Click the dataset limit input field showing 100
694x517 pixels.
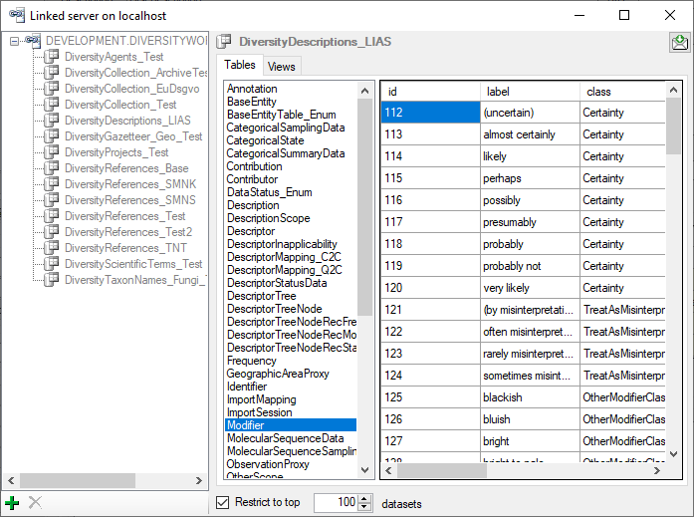click(337, 502)
